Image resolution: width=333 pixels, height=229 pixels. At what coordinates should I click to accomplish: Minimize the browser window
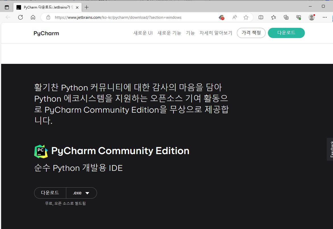pos(310,6)
